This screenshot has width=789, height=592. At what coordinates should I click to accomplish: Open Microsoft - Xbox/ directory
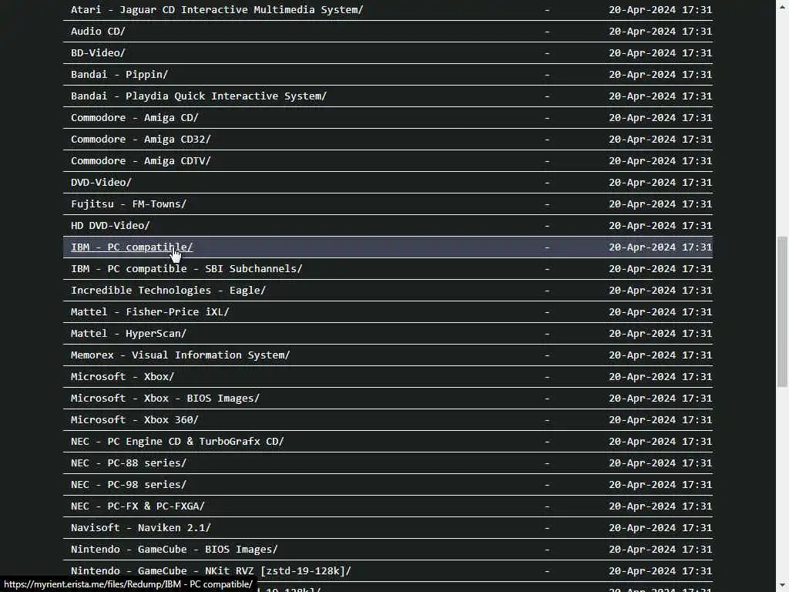coord(123,377)
